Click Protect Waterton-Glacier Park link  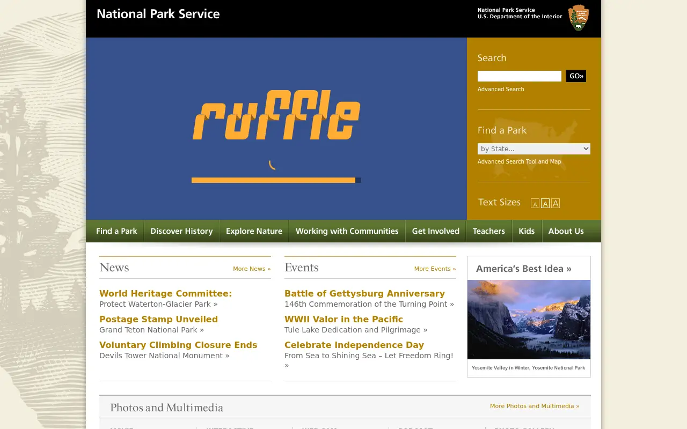click(158, 304)
